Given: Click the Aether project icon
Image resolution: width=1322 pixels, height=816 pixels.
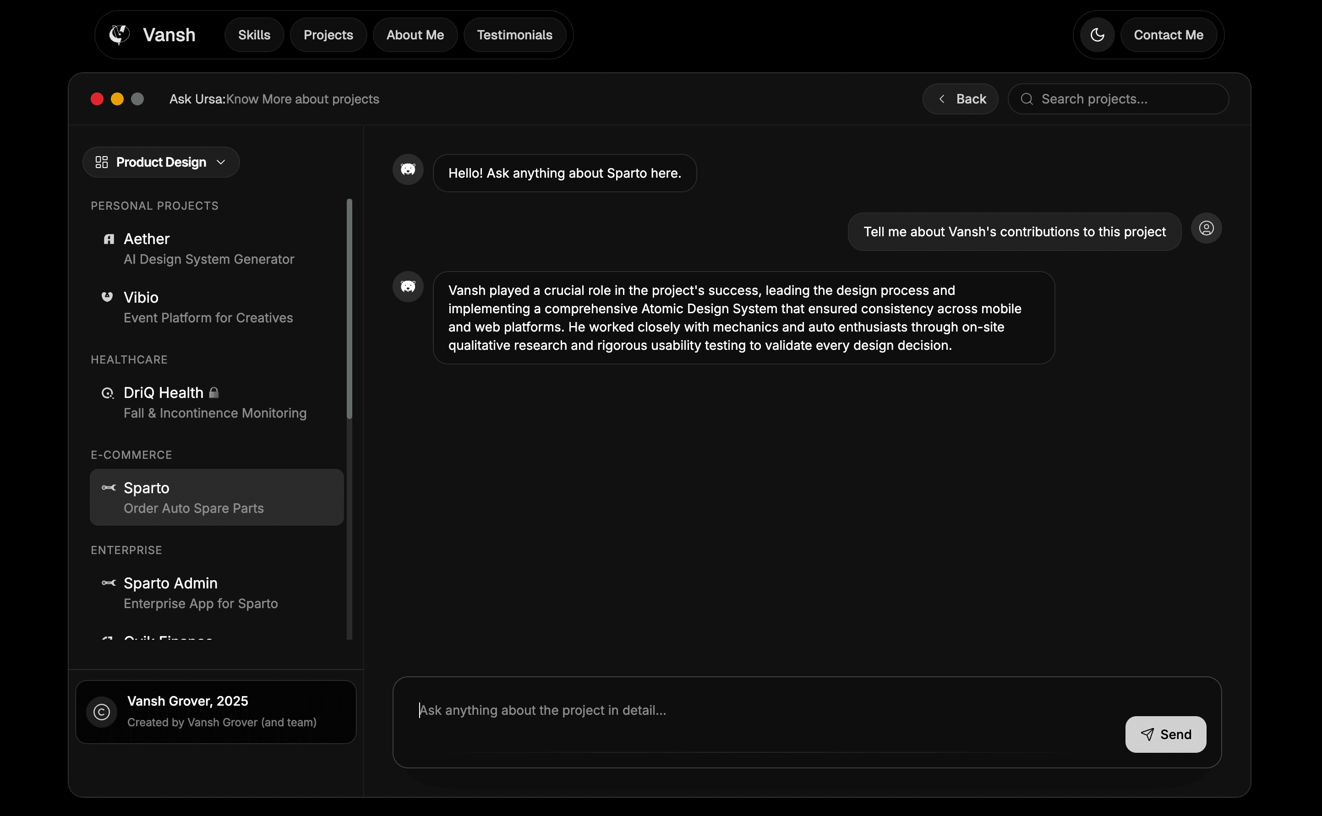Looking at the screenshot, I should [x=109, y=239].
